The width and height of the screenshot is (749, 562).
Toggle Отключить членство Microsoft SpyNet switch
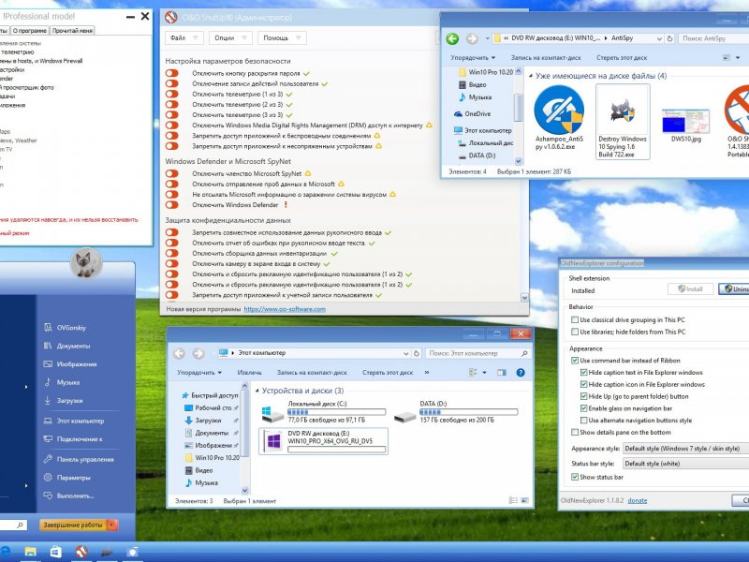tap(172, 173)
